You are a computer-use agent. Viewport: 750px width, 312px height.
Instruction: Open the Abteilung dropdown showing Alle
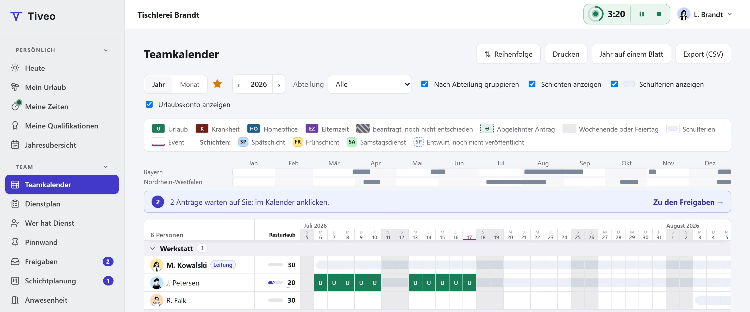tap(370, 84)
